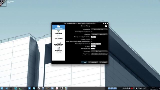
Task: Open the Оформление theme dropdown
Action: click(99, 29)
